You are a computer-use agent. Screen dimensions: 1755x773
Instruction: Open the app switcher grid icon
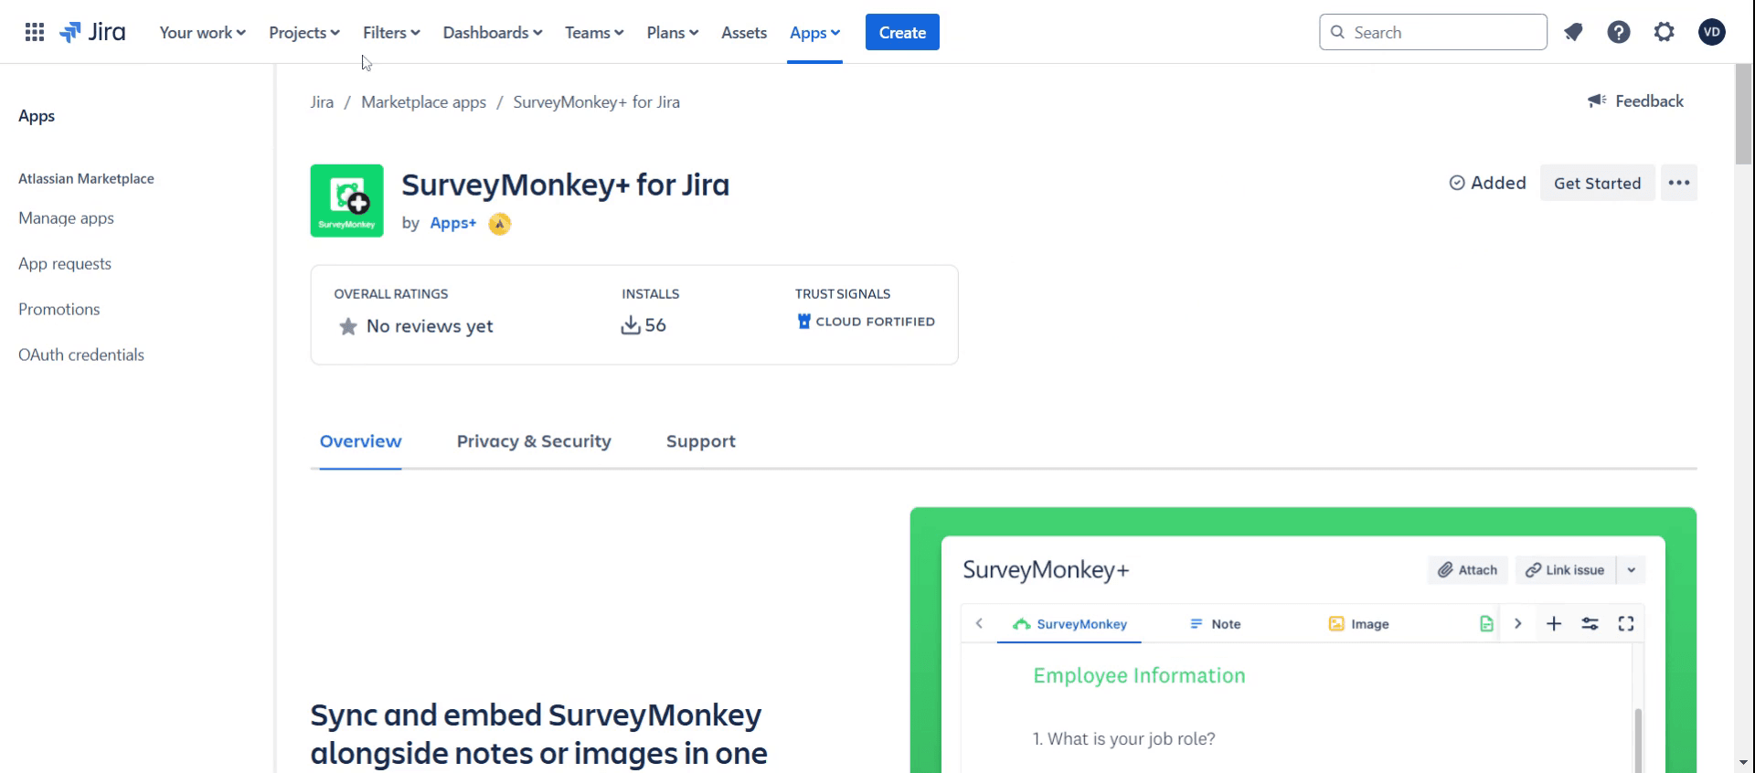tap(35, 32)
